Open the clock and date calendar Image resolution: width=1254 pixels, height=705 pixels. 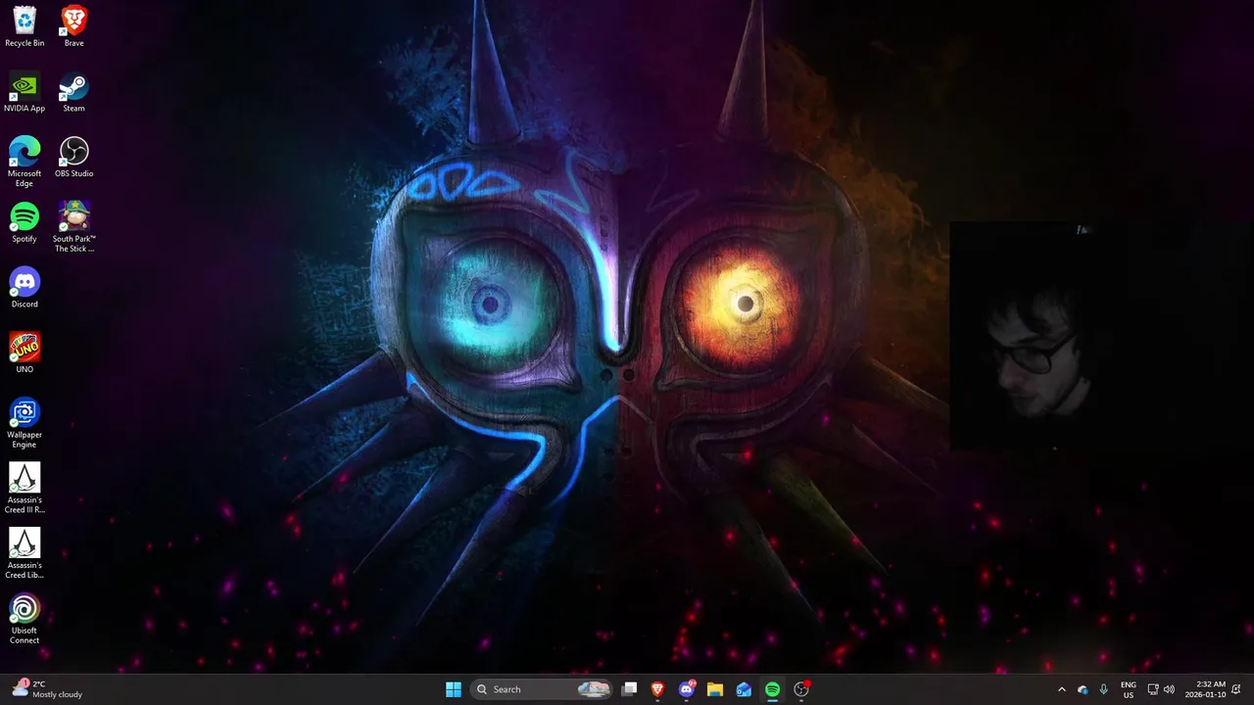pos(1205,689)
